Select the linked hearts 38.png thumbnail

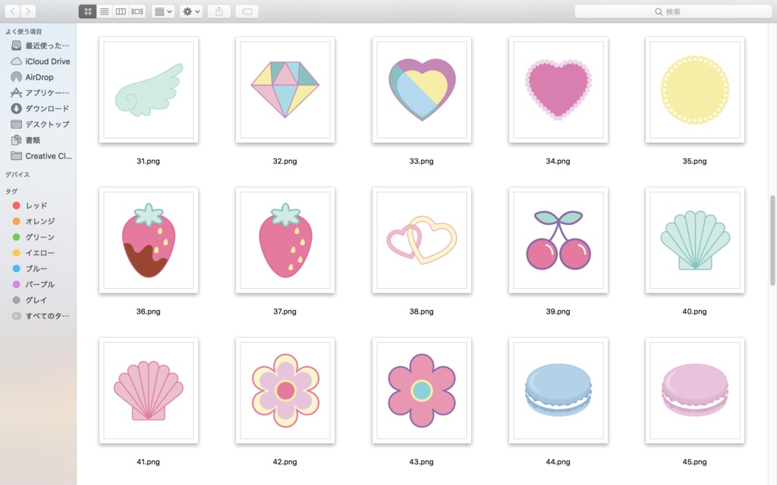(x=422, y=240)
